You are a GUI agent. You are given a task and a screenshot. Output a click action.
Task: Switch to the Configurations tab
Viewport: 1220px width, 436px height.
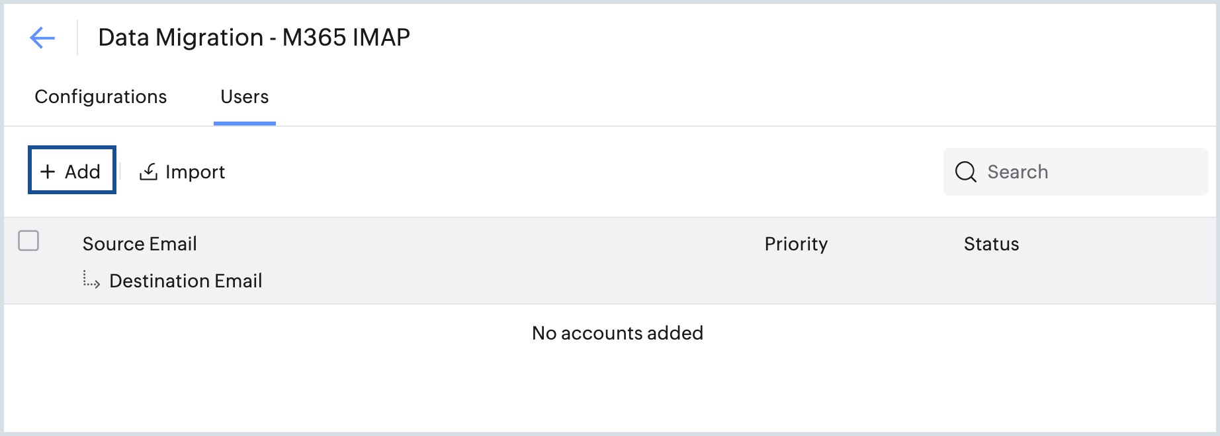pos(101,97)
